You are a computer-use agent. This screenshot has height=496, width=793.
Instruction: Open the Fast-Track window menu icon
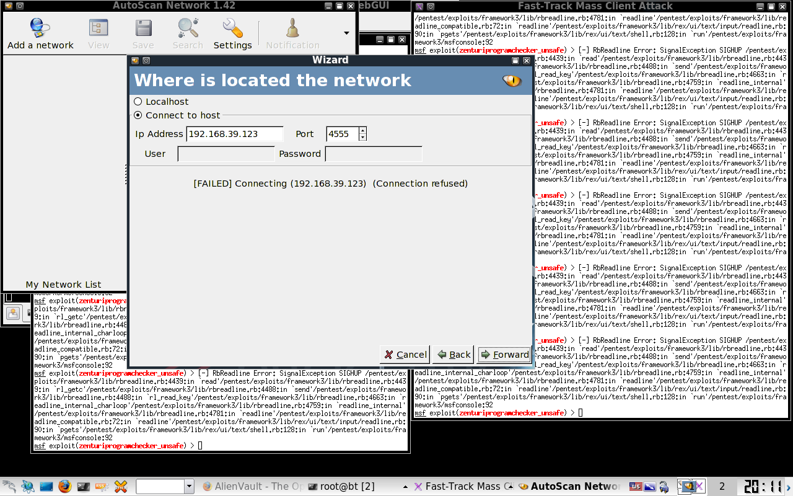click(x=419, y=6)
